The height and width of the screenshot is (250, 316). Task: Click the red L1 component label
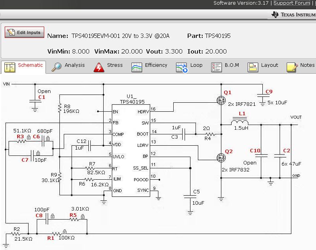coord(242,114)
